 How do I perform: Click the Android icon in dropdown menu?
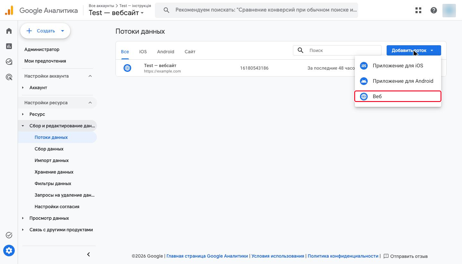(364, 81)
